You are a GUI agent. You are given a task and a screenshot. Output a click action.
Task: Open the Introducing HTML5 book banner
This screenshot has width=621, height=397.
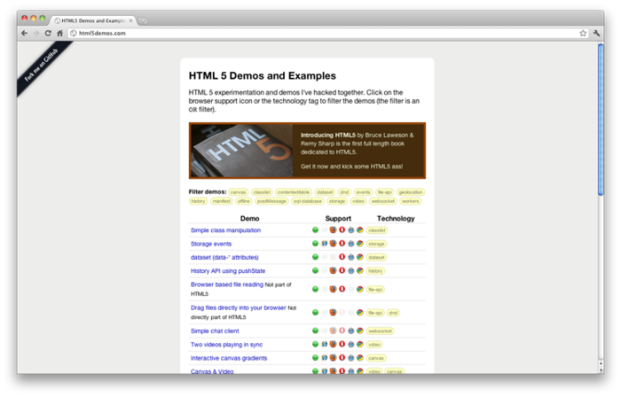pyautogui.click(x=307, y=151)
